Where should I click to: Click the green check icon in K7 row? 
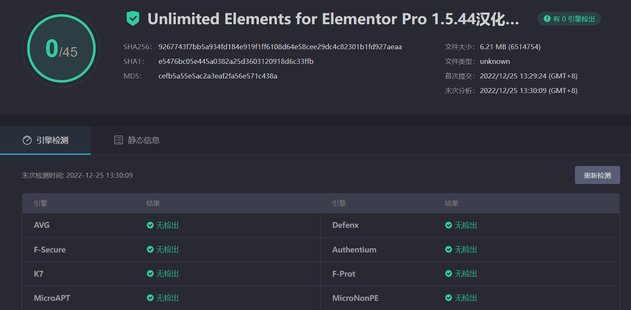[150, 274]
